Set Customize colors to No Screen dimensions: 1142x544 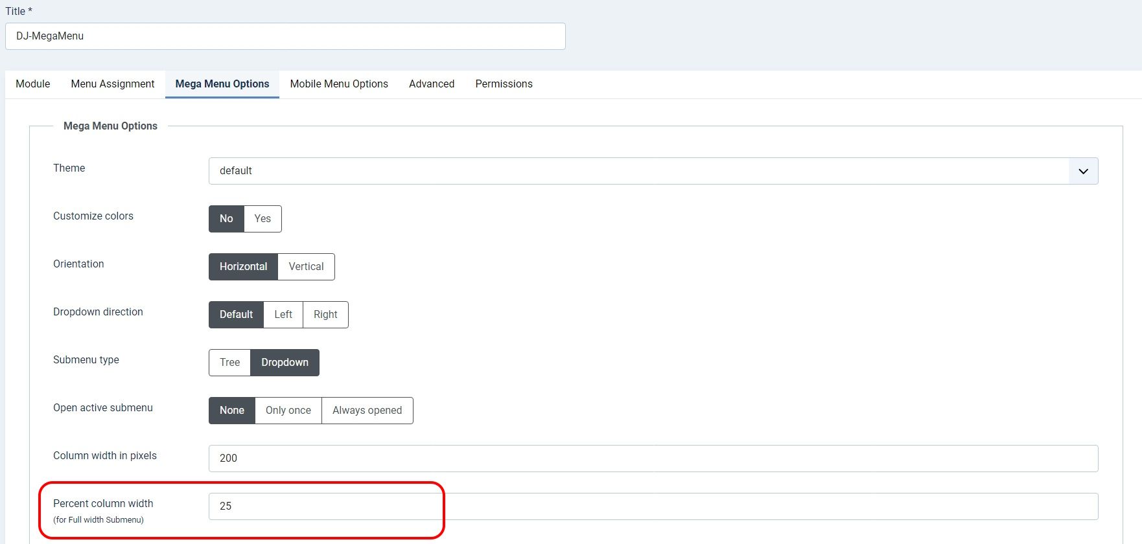pyautogui.click(x=226, y=219)
